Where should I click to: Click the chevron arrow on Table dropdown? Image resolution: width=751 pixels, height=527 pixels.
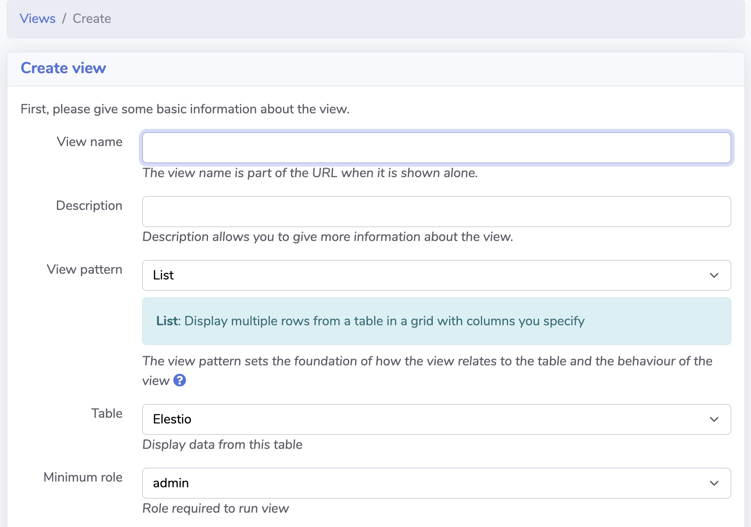point(714,419)
